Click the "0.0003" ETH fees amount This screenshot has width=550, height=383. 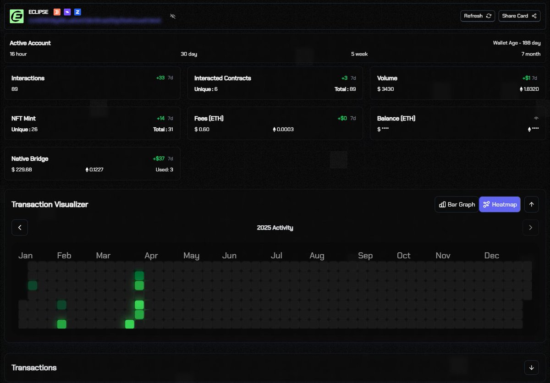click(x=285, y=129)
